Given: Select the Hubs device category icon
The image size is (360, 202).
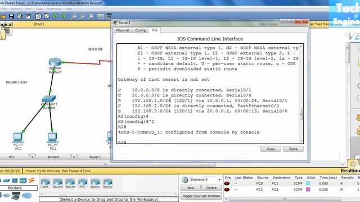Looking at the screenshot, I should (15, 181).
